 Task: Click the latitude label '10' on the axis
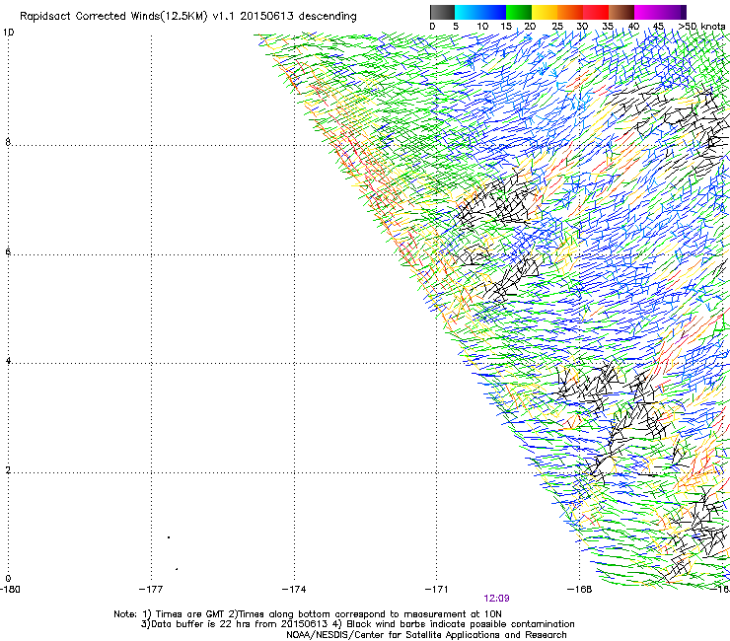8,33
